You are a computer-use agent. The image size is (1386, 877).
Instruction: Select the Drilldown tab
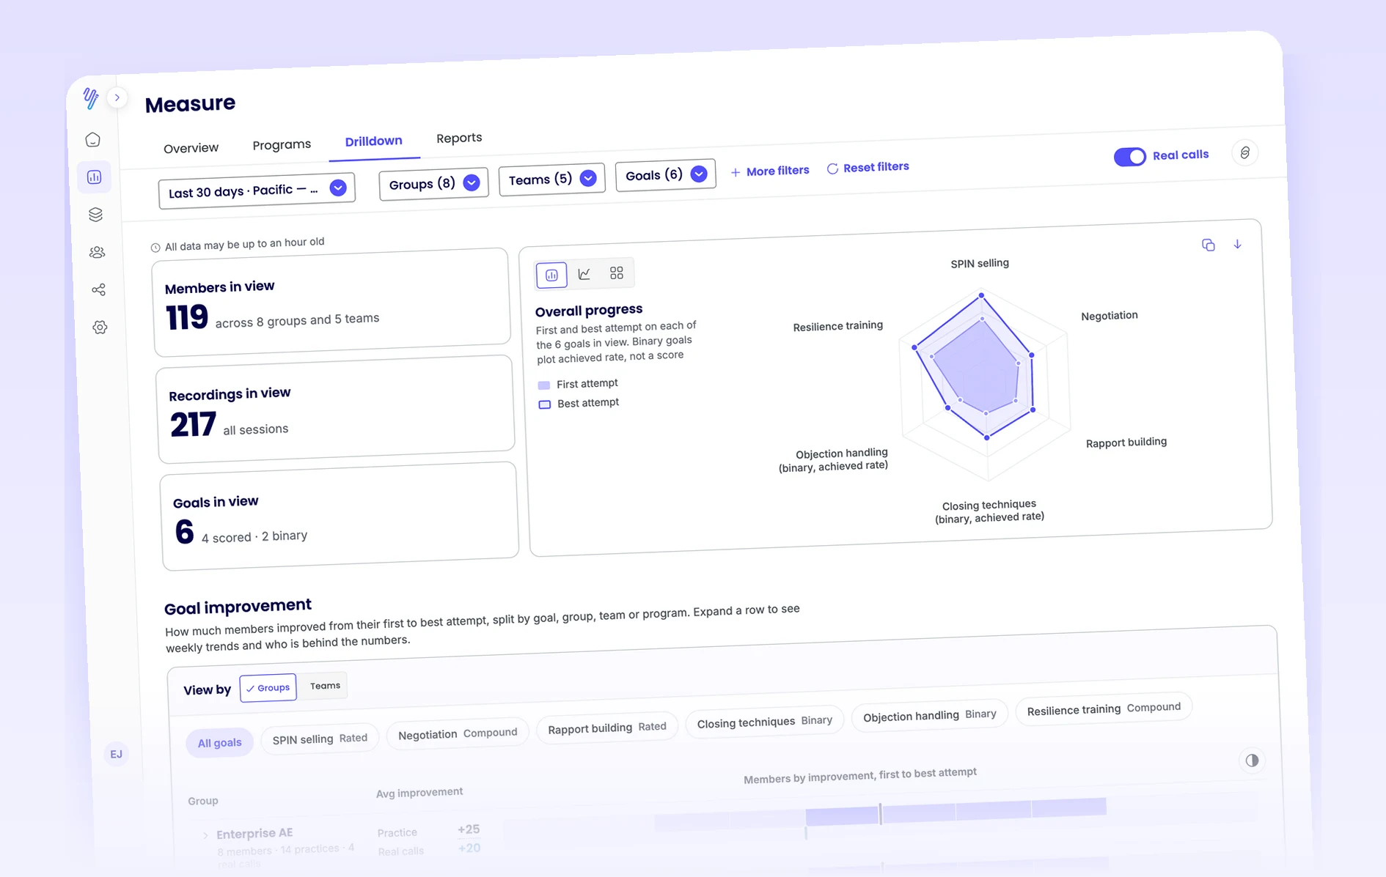pyautogui.click(x=373, y=141)
